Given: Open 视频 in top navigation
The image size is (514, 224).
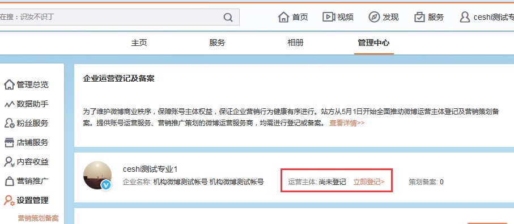Looking at the screenshot, I should click(x=346, y=17).
